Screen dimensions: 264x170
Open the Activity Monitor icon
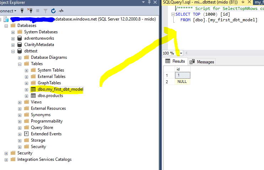pyautogui.click(x=62, y=11)
